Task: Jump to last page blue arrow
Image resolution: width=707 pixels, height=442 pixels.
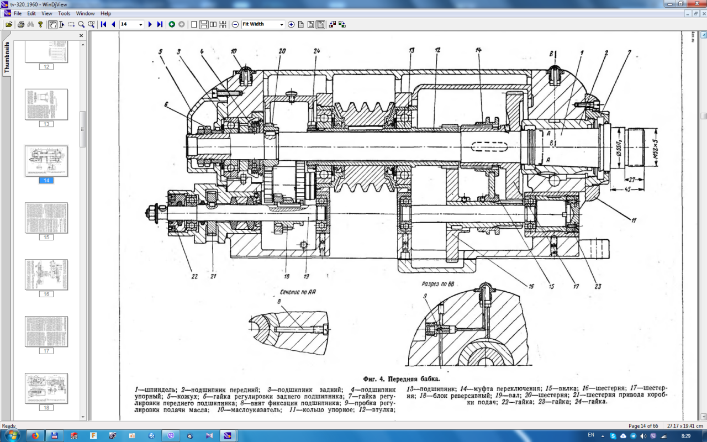Action: click(160, 24)
